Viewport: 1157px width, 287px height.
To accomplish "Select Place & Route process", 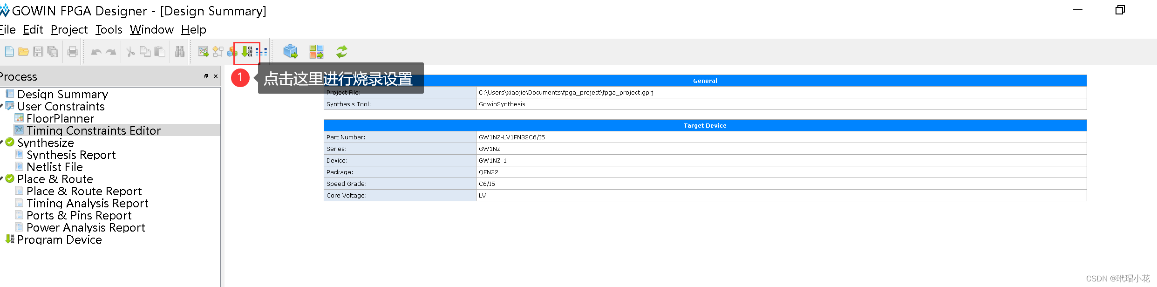I will (55, 179).
